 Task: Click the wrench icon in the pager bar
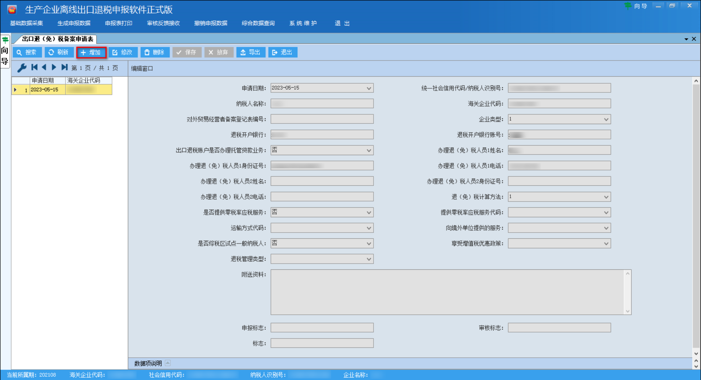pyautogui.click(x=22, y=68)
